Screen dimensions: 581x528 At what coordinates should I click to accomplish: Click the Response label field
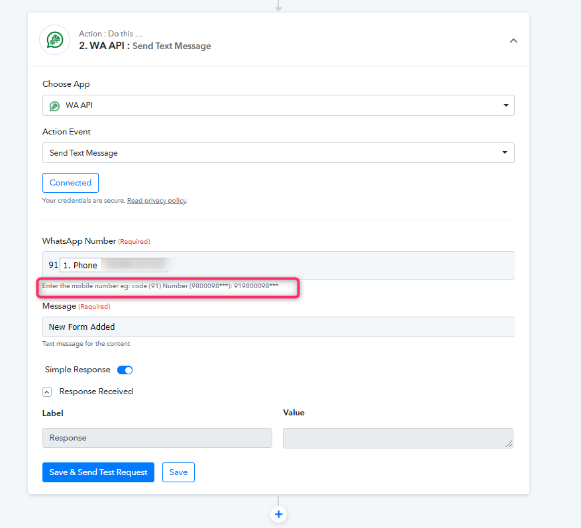click(157, 438)
